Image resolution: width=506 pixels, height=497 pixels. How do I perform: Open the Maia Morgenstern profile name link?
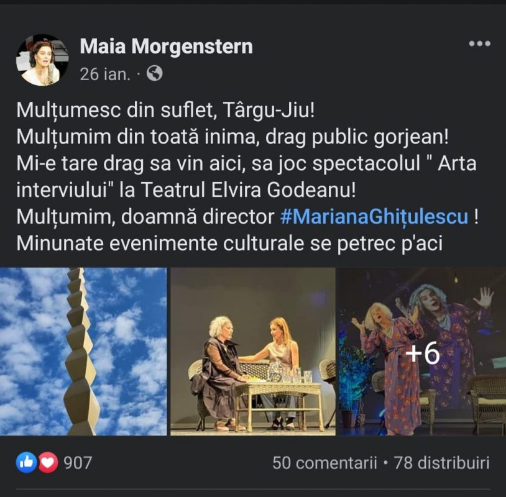pyautogui.click(x=166, y=47)
